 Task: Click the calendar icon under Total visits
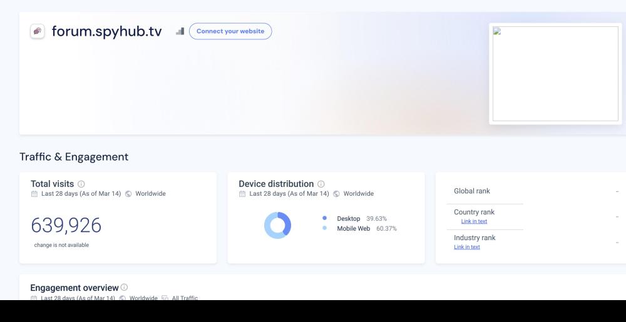(34, 194)
